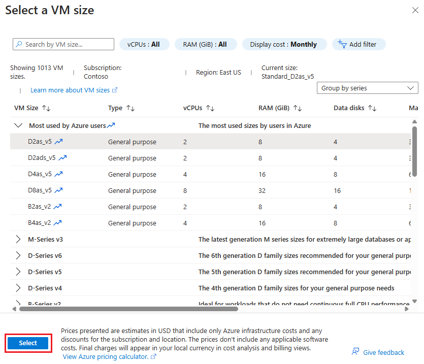The height and width of the screenshot is (364, 424).
Task: Click the external link icon after pricing calculator
Action: coord(153,356)
